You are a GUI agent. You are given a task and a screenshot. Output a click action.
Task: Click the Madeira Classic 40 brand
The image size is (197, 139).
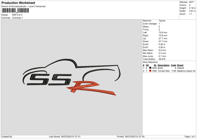pos(186,71)
